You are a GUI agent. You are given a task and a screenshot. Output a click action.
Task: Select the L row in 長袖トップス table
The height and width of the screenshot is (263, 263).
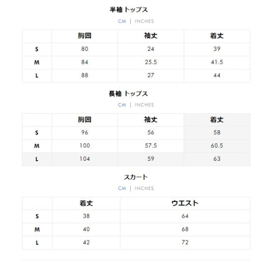pos(136,159)
